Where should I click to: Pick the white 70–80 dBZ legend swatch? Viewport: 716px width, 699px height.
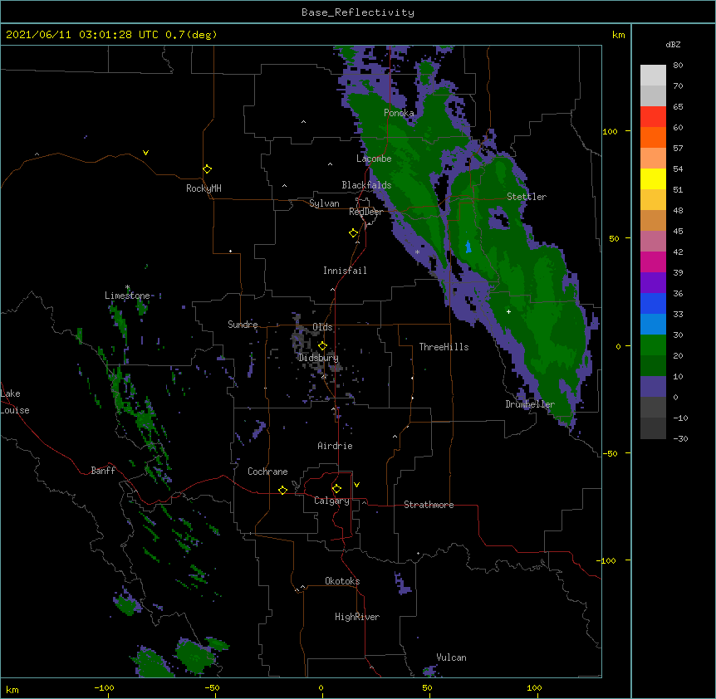click(x=653, y=76)
